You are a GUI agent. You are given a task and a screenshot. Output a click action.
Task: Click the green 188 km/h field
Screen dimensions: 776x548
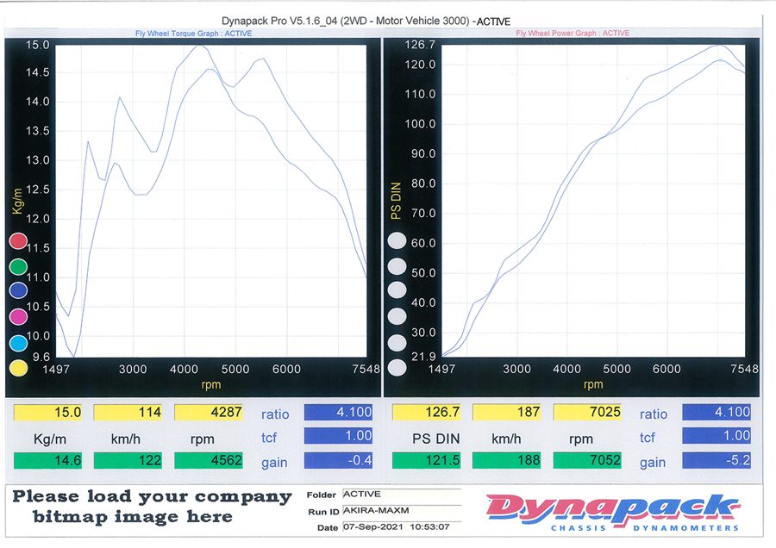pos(507,460)
